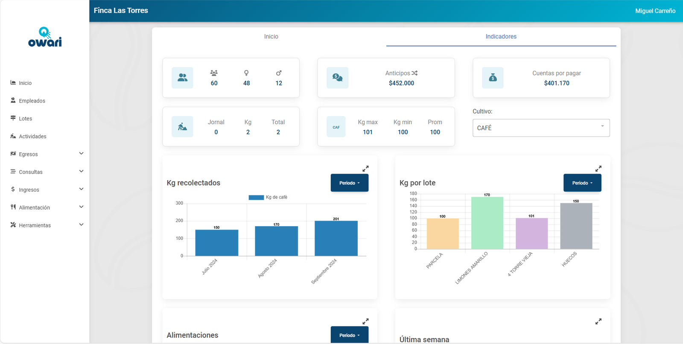Click the employees group icon tile
Screen dimensions: 683x344
point(182,78)
